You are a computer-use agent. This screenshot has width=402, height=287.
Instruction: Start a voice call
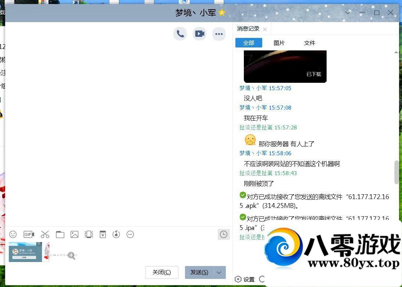[x=180, y=33]
